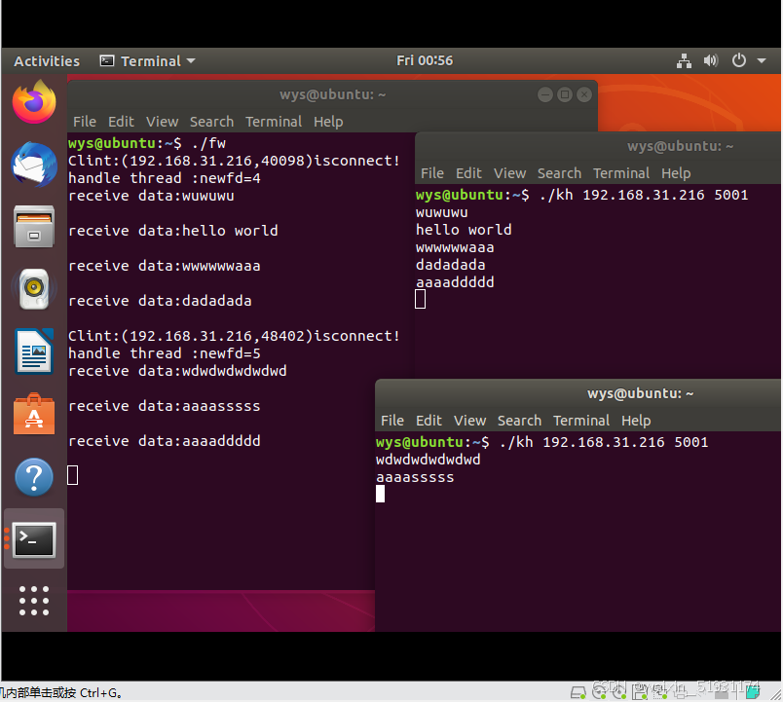
Task: Open the Help application
Action: pos(34,477)
